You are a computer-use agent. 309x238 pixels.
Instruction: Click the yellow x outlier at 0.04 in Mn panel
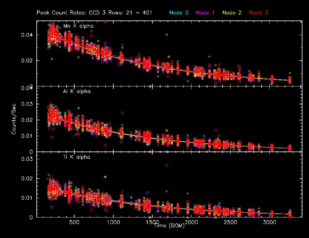(x=167, y=34)
